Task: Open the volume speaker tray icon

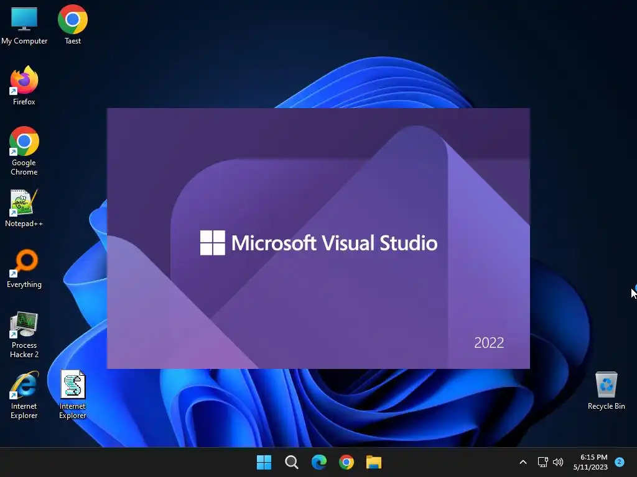Action: click(558, 462)
